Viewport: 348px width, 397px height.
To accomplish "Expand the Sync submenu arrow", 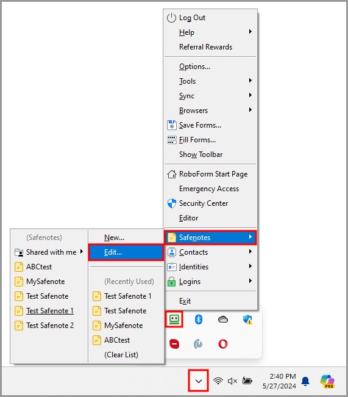I will click(250, 95).
